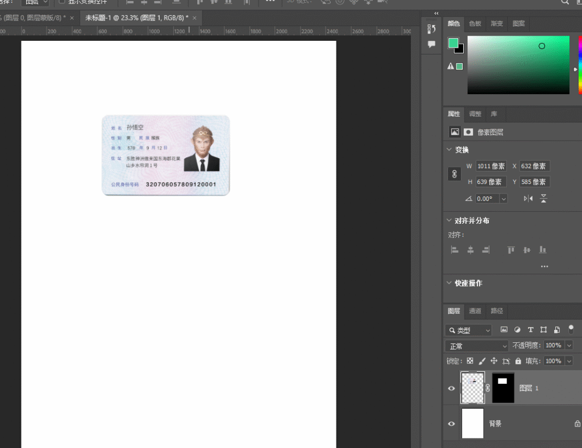
Task: Pick a color in the green color field
Action: coord(518,65)
